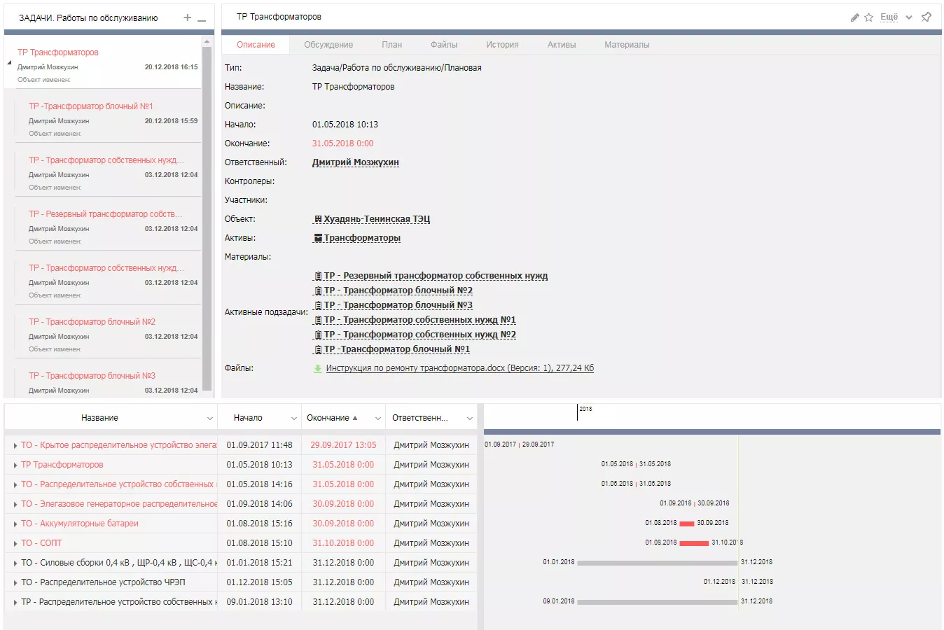Collapse ТР Трансформаторов tree in task list
Screen dimensions: 944x630
click(x=10, y=63)
